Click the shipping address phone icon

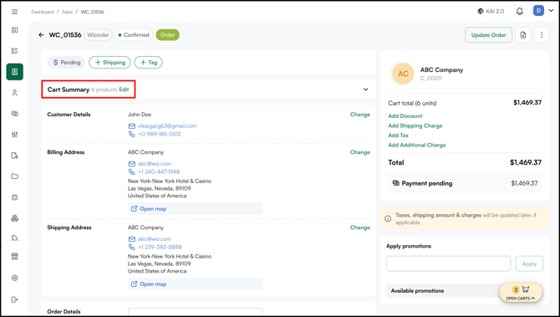132,247
